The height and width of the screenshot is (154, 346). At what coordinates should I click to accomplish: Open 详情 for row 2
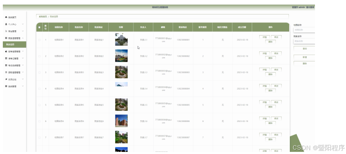[x=265, y=54]
